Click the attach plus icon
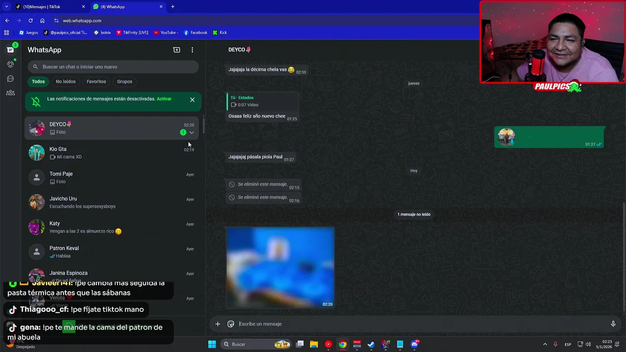 [218, 324]
